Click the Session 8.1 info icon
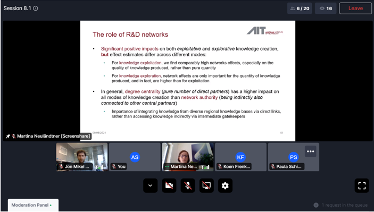The height and width of the screenshot is (212, 374). point(36,9)
